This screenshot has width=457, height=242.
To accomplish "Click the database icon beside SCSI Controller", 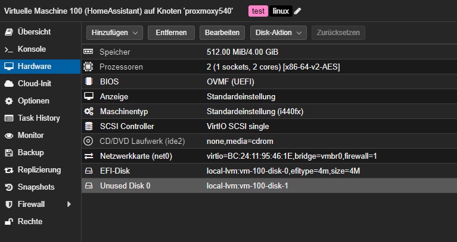I will click(88, 126).
